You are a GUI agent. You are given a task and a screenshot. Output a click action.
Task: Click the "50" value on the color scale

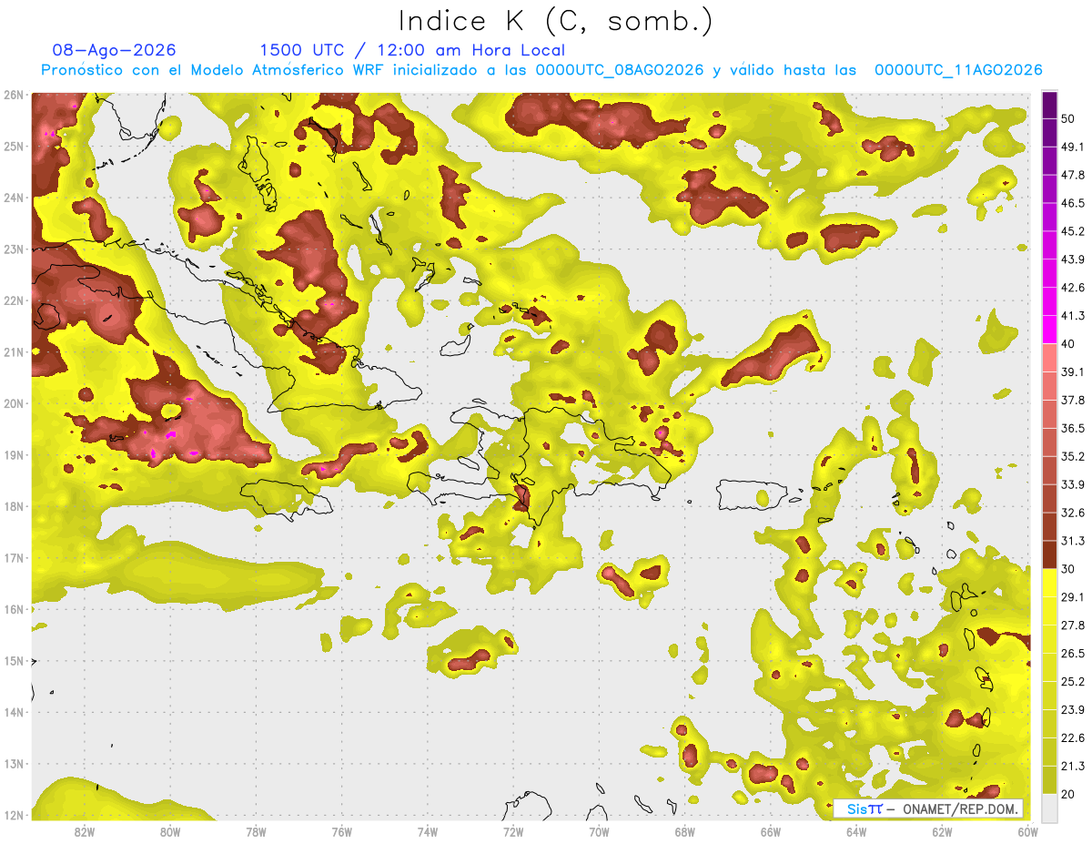tap(1067, 118)
